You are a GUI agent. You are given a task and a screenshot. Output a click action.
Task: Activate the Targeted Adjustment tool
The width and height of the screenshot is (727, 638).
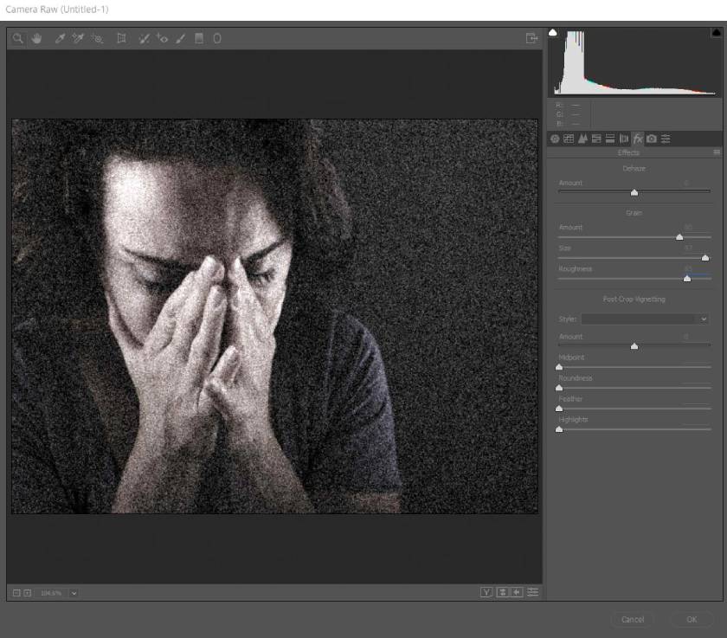pyautogui.click(x=97, y=38)
